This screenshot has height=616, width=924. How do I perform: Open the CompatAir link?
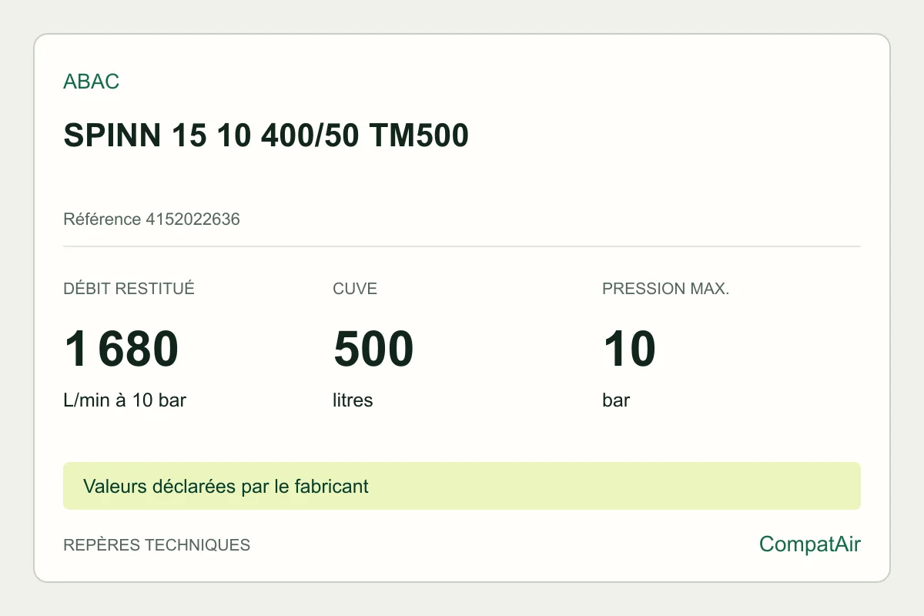coord(810,544)
